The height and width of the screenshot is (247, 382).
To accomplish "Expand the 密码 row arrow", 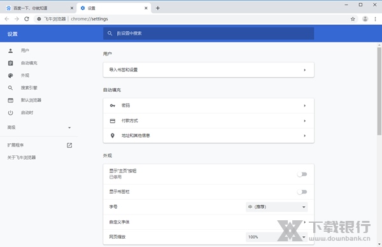I will [304, 106].
